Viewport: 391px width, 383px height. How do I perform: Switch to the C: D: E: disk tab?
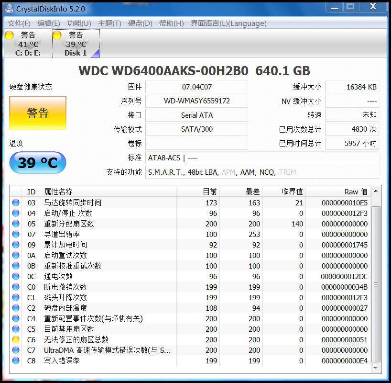pyautogui.click(x=27, y=44)
